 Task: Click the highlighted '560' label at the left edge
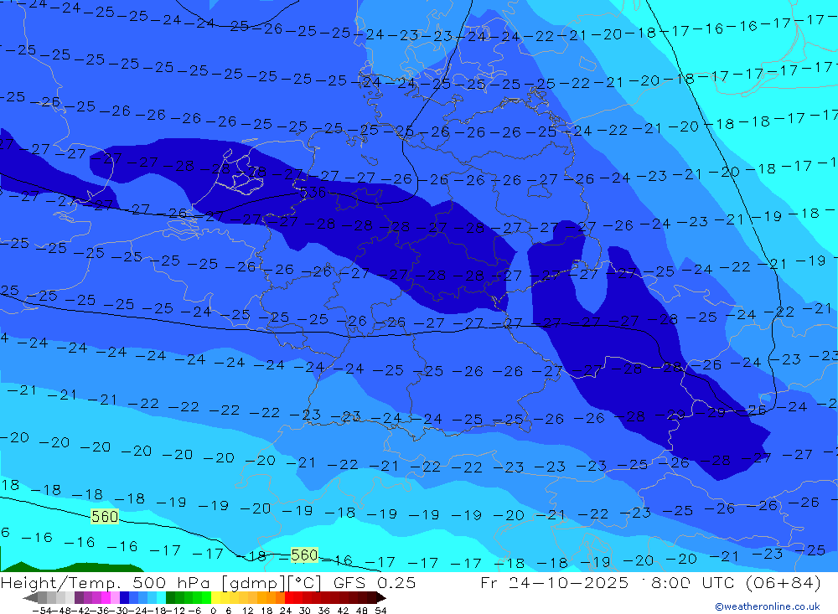pyautogui.click(x=105, y=516)
